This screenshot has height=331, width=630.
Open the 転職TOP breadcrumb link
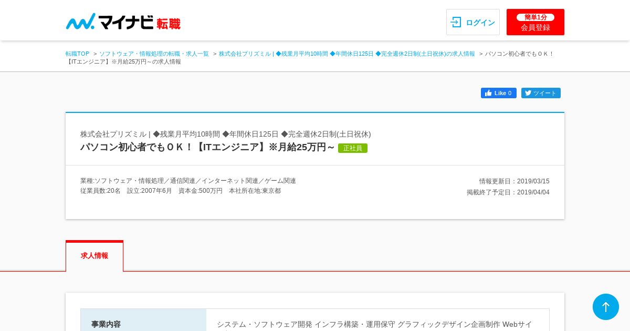(x=78, y=54)
